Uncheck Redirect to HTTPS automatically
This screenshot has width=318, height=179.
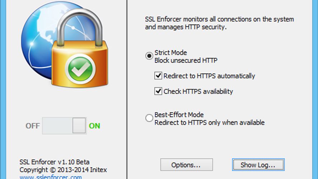pos(158,76)
